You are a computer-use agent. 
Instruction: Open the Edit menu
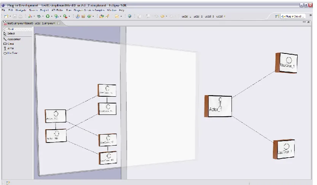pyautogui.click(x=11, y=10)
